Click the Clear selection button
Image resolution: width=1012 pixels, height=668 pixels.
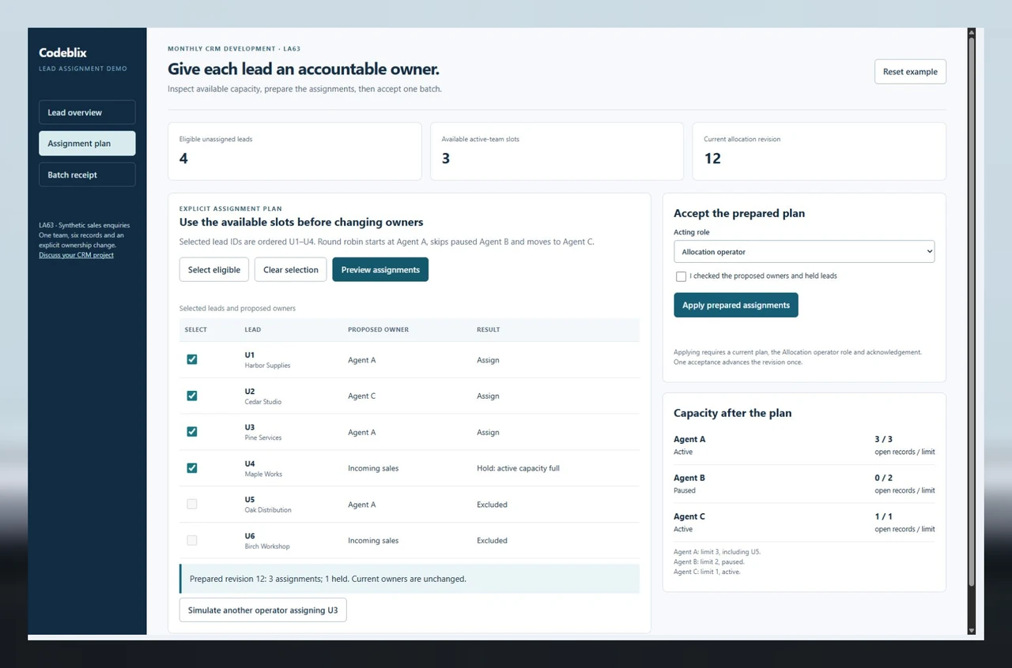pos(290,269)
